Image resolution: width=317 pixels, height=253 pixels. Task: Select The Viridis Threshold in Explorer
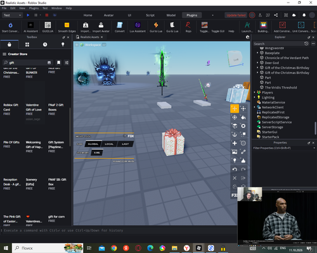click(281, 87)
